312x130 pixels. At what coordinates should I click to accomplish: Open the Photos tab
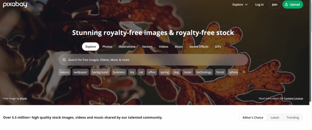[x=107, y=47]
